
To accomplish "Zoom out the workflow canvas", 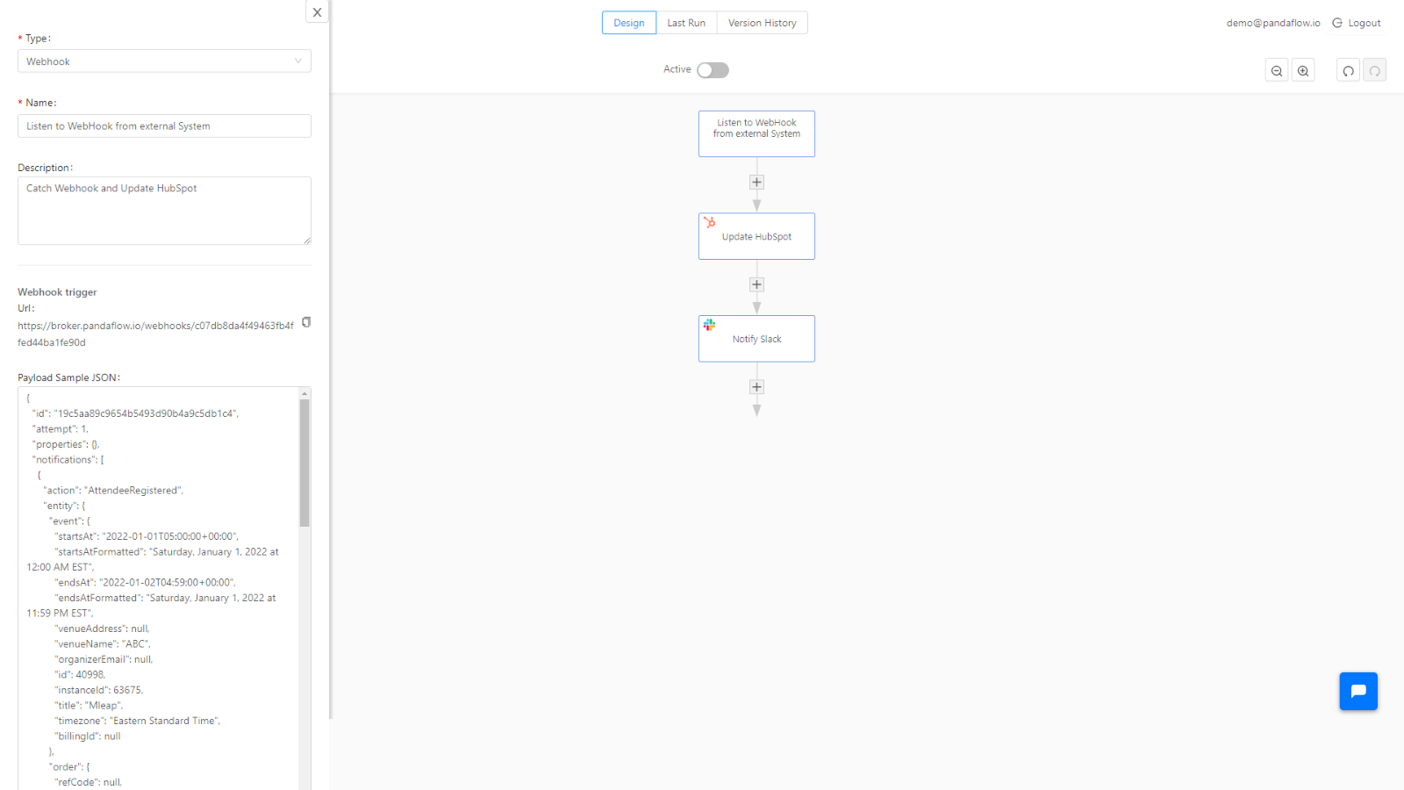I will 1277,69.
